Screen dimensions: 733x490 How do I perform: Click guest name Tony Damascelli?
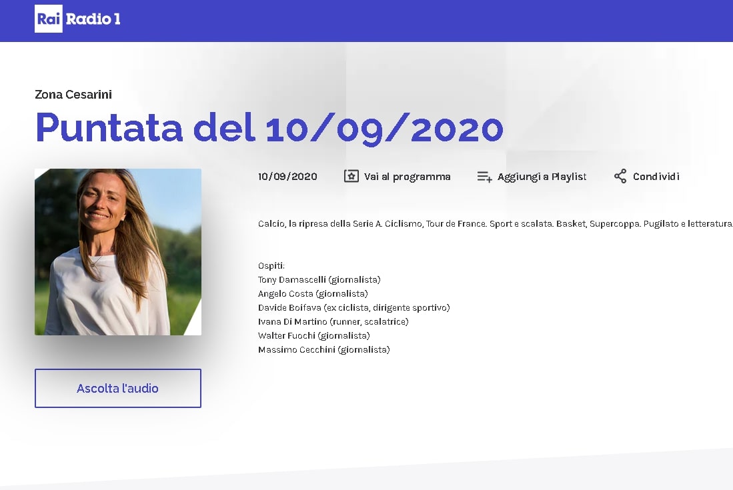[x=291, y=279]
